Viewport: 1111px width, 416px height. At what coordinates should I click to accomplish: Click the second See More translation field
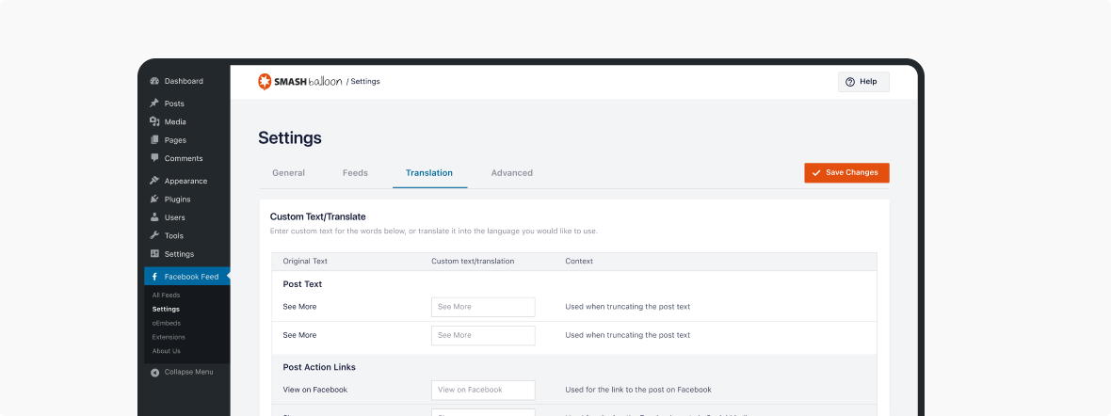[x=483, y=335]
